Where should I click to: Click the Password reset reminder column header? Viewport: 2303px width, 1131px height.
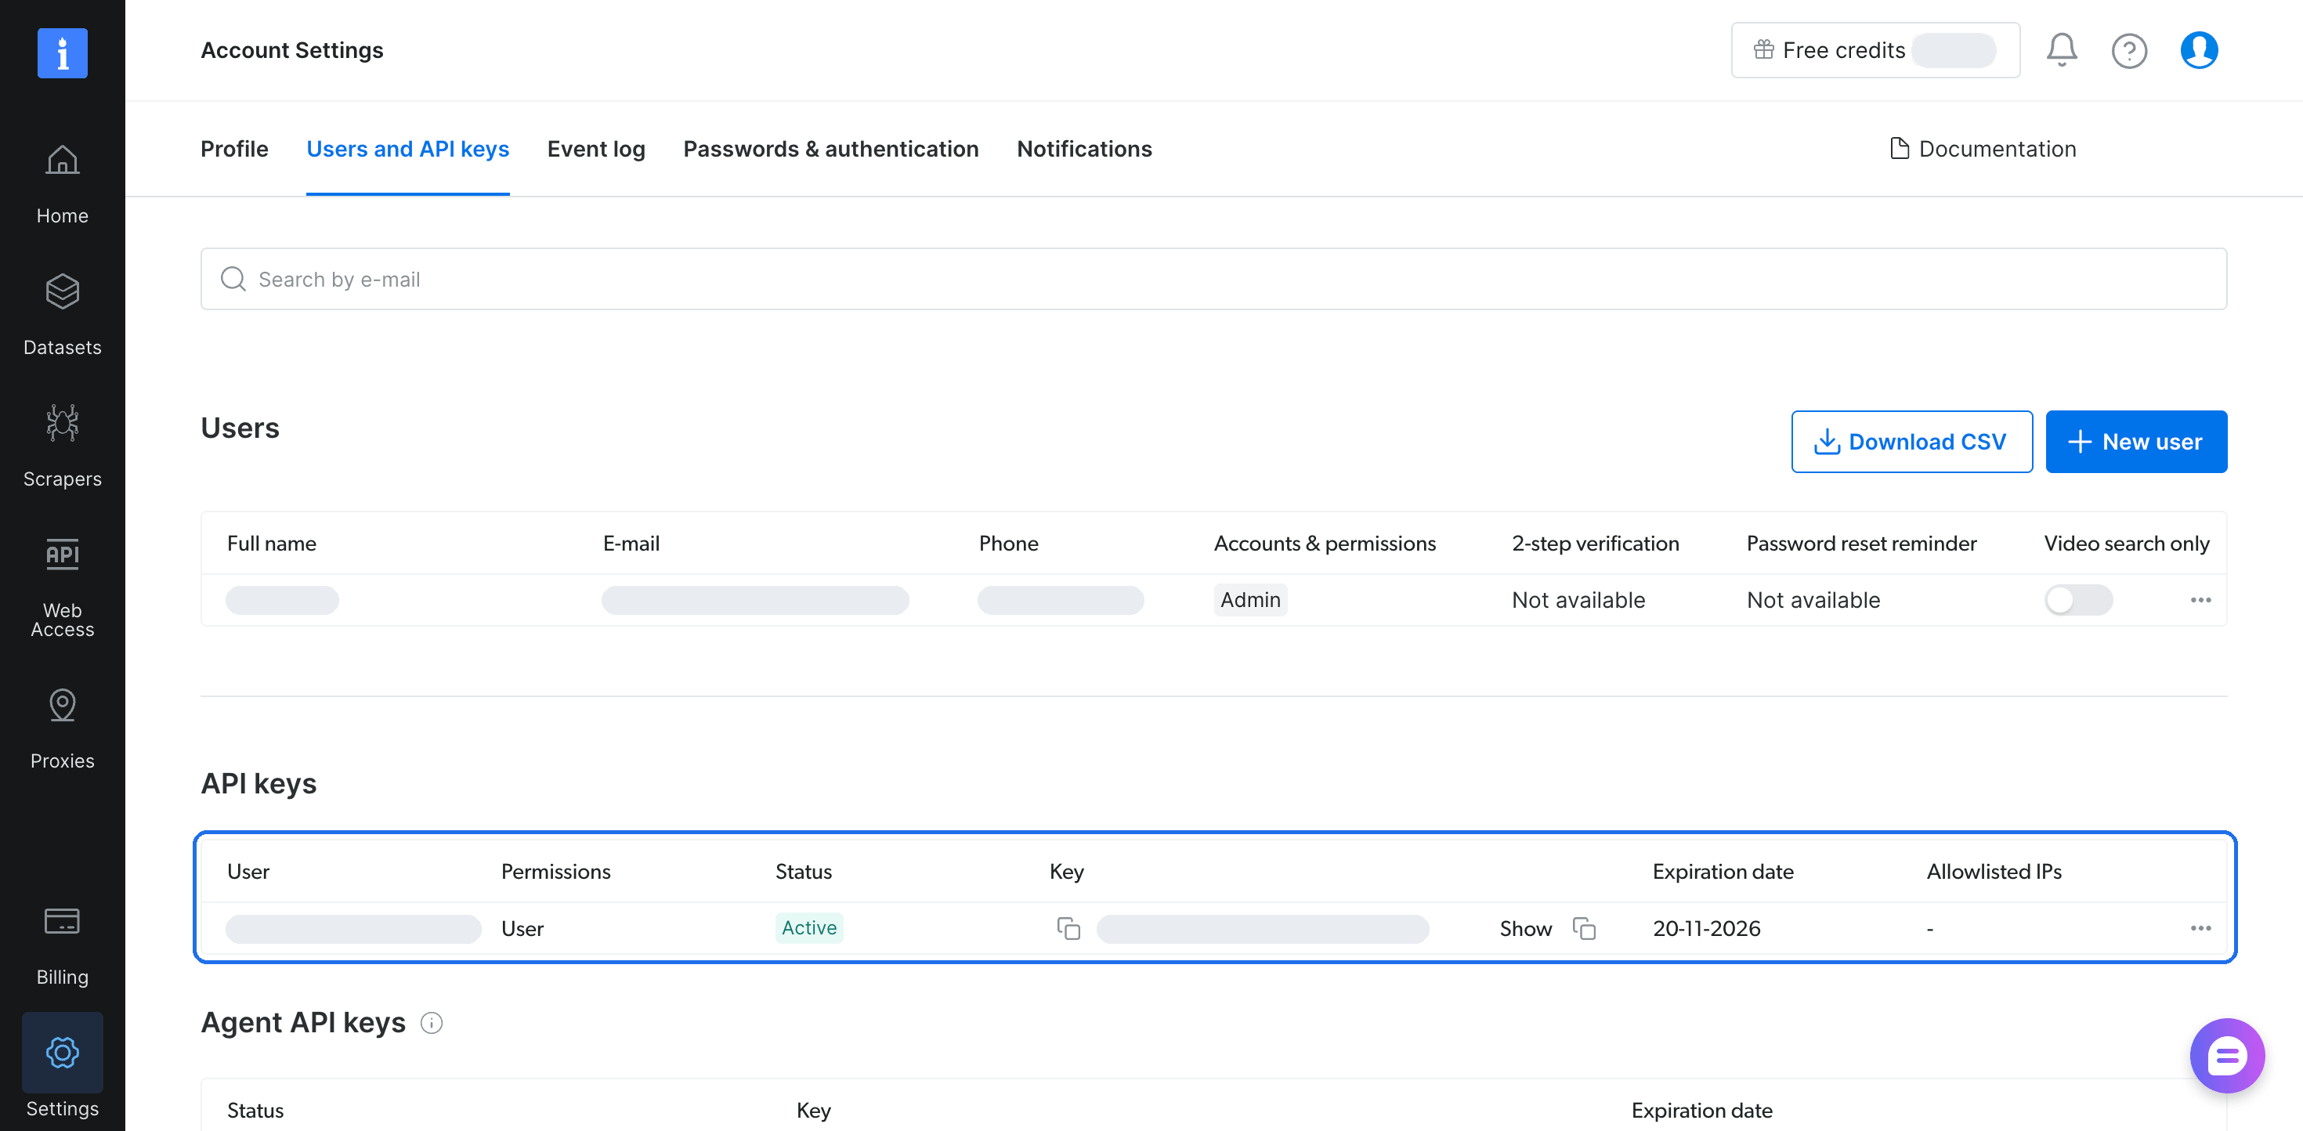click(x=1861, y=544)
